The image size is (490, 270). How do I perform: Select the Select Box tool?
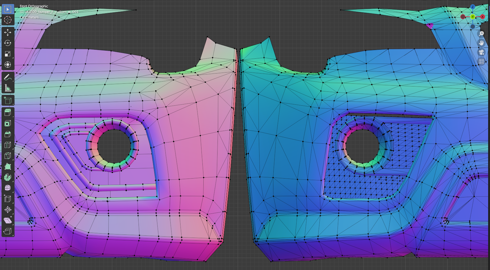(x=8, y=9)
